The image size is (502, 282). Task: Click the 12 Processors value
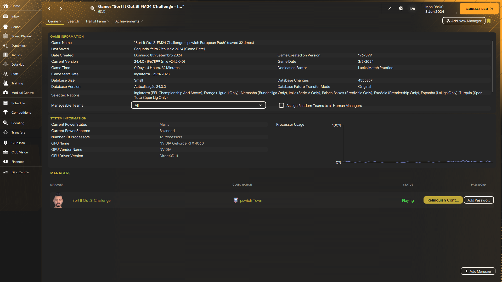tap(171, 137)
